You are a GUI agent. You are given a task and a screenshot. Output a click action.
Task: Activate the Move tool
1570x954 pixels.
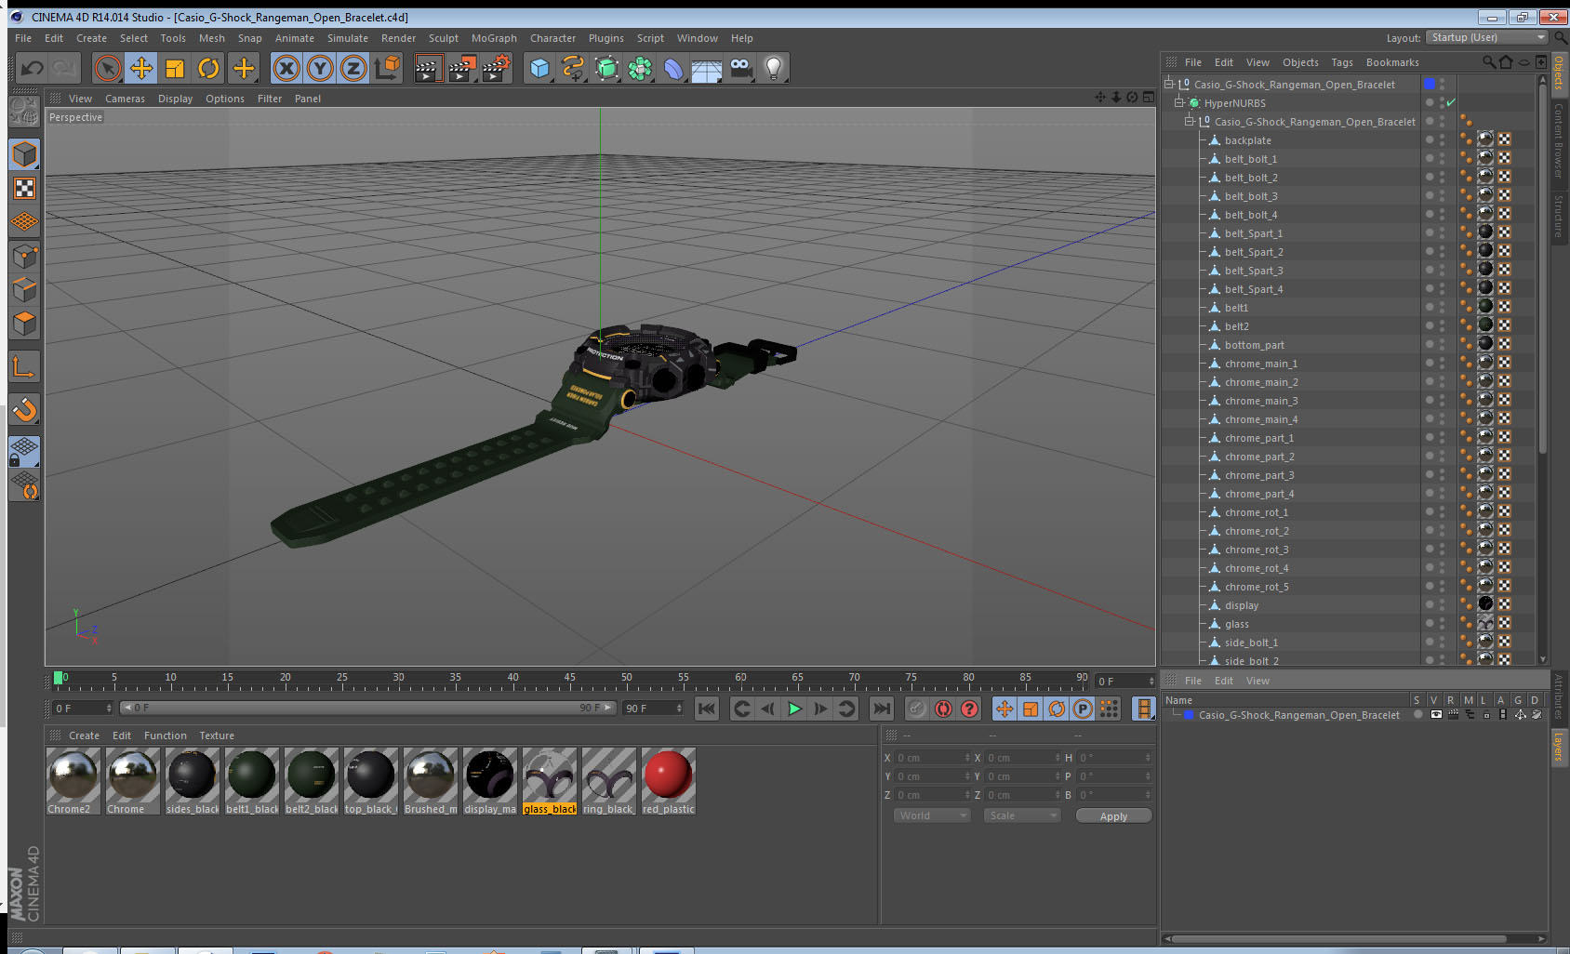coord(141,68)
